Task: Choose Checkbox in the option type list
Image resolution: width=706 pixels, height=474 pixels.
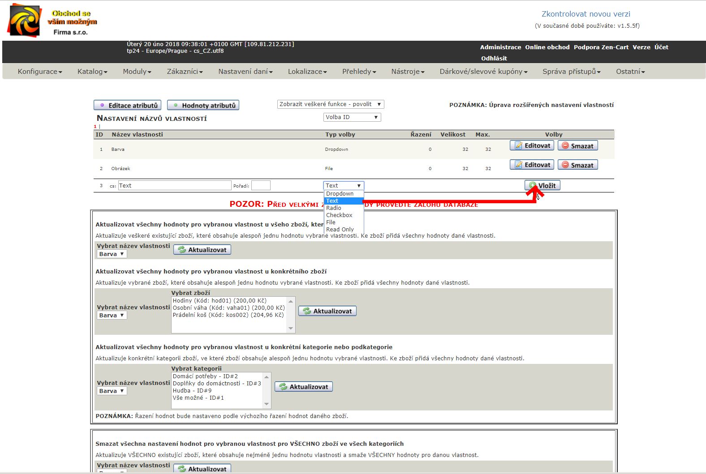Action: 339,215
